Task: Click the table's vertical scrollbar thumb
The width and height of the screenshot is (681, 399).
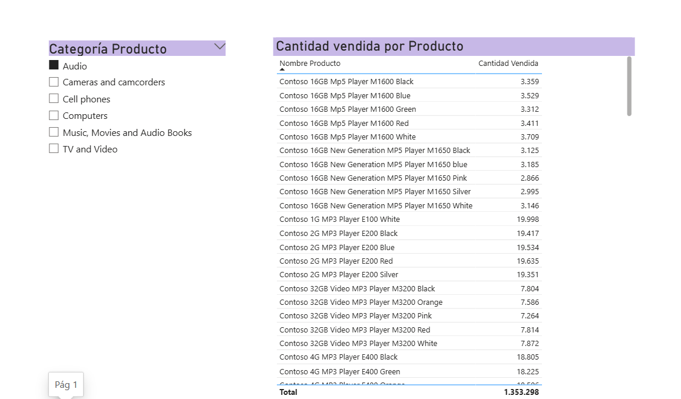Action: click(629, 87)
